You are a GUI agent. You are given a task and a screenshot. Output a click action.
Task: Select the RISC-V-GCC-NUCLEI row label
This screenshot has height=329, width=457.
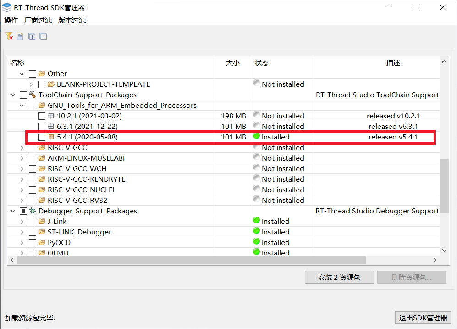point(81,190)
